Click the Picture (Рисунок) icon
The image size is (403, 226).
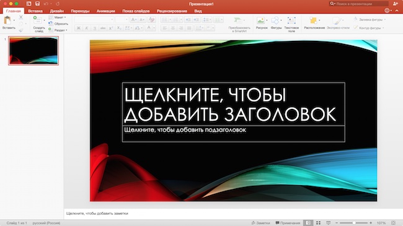[x=260, y=20]
